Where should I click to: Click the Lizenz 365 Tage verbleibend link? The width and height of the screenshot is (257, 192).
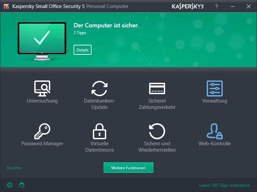click(x=224, y=185)
